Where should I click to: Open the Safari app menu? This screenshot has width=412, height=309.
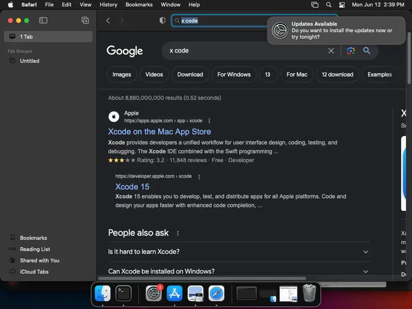(x=29, y=5)
